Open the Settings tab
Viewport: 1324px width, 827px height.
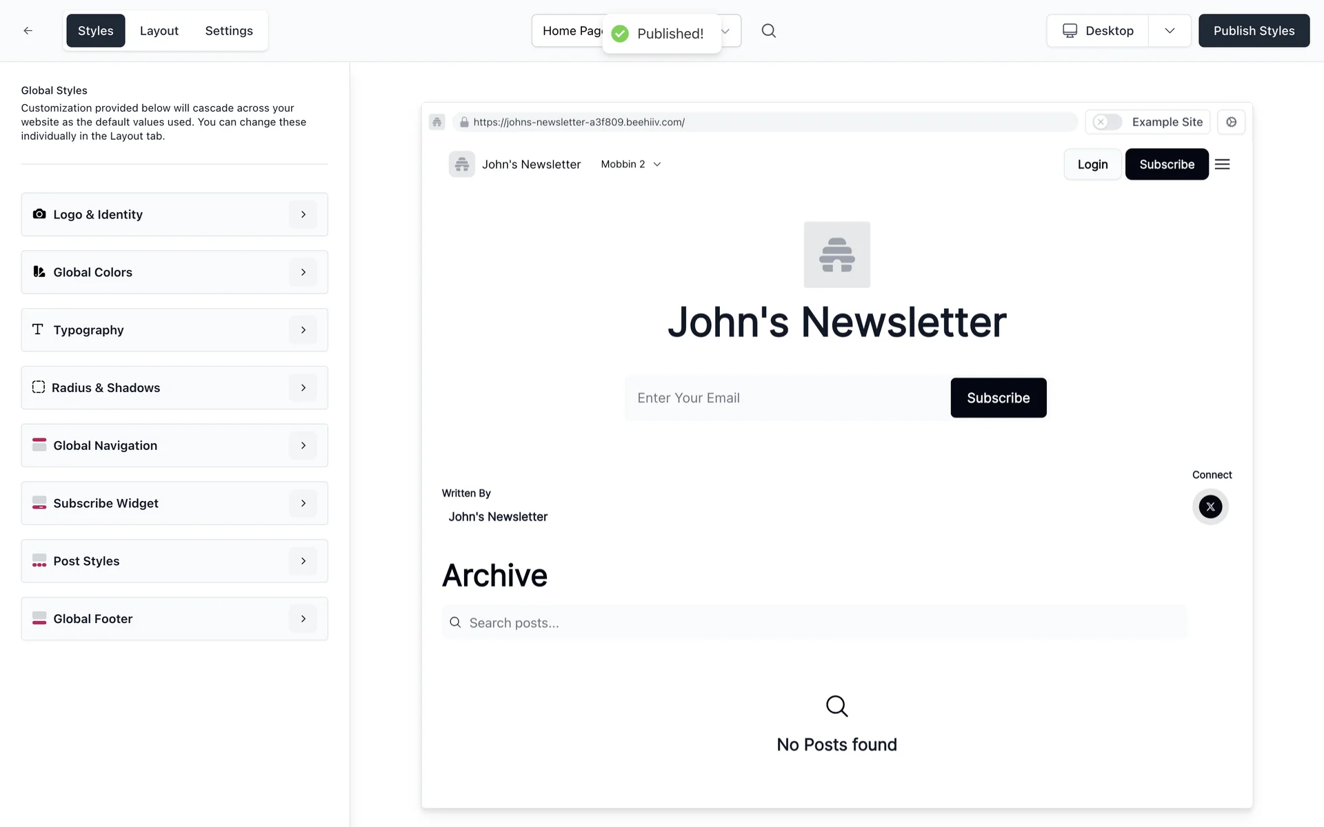(228, 30)
